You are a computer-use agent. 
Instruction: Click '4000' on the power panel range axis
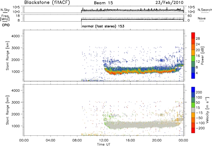click(x=16, y=36)
